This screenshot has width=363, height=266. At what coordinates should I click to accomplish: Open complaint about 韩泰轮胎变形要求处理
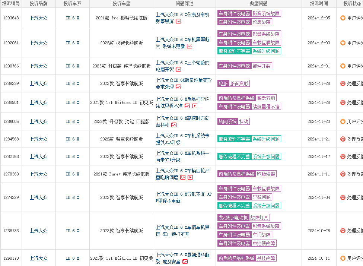(184, 83)
